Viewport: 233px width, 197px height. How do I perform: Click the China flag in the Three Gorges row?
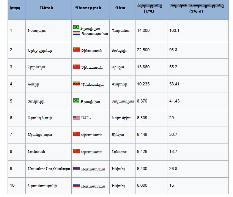click(x=76, y=50)
